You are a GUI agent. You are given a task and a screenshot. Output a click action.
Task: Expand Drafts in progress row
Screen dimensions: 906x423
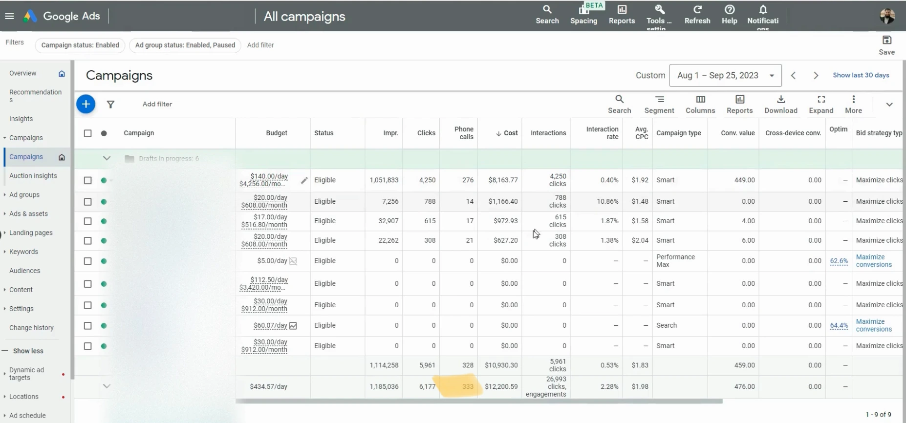[x=107, y=158]
